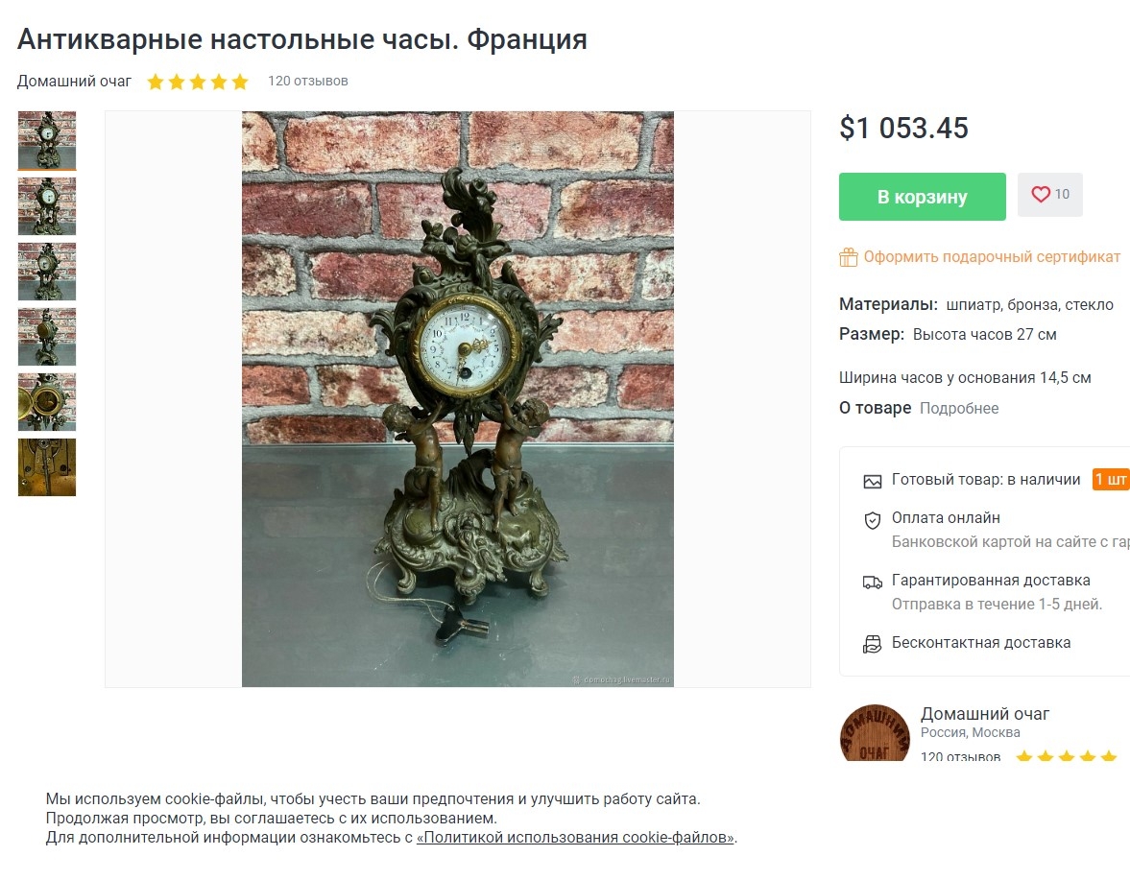Click the ready item picture icon

872,481
